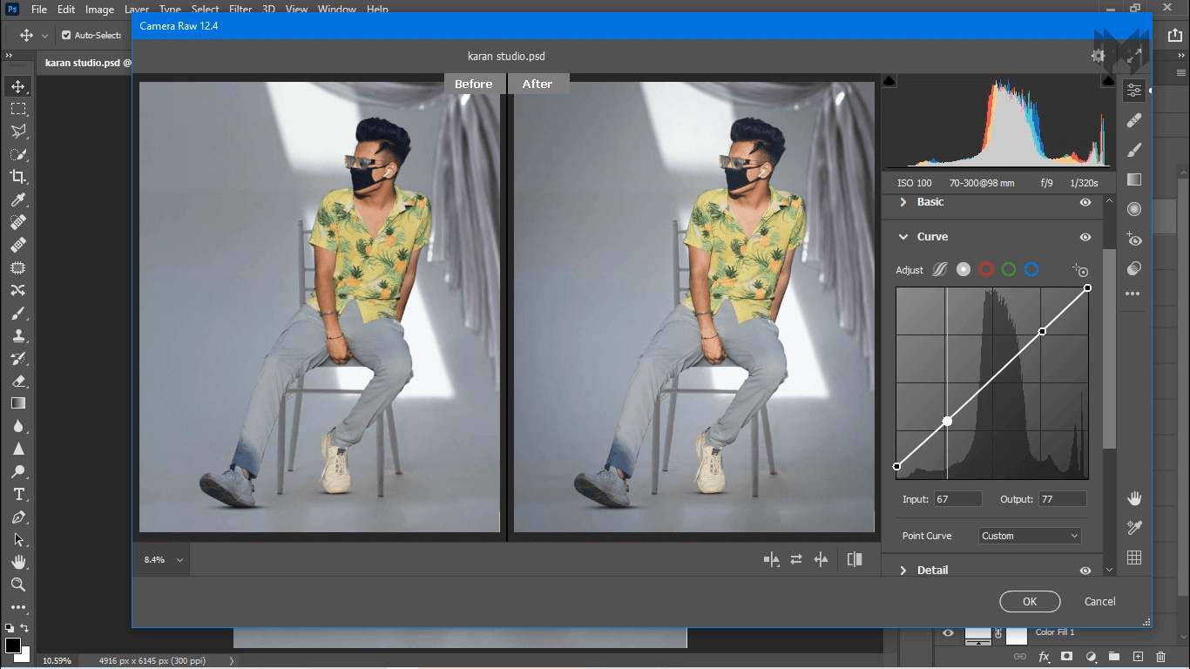Click the Before preview label
Screen dimensions: 1190x669
tap(473, 84)
